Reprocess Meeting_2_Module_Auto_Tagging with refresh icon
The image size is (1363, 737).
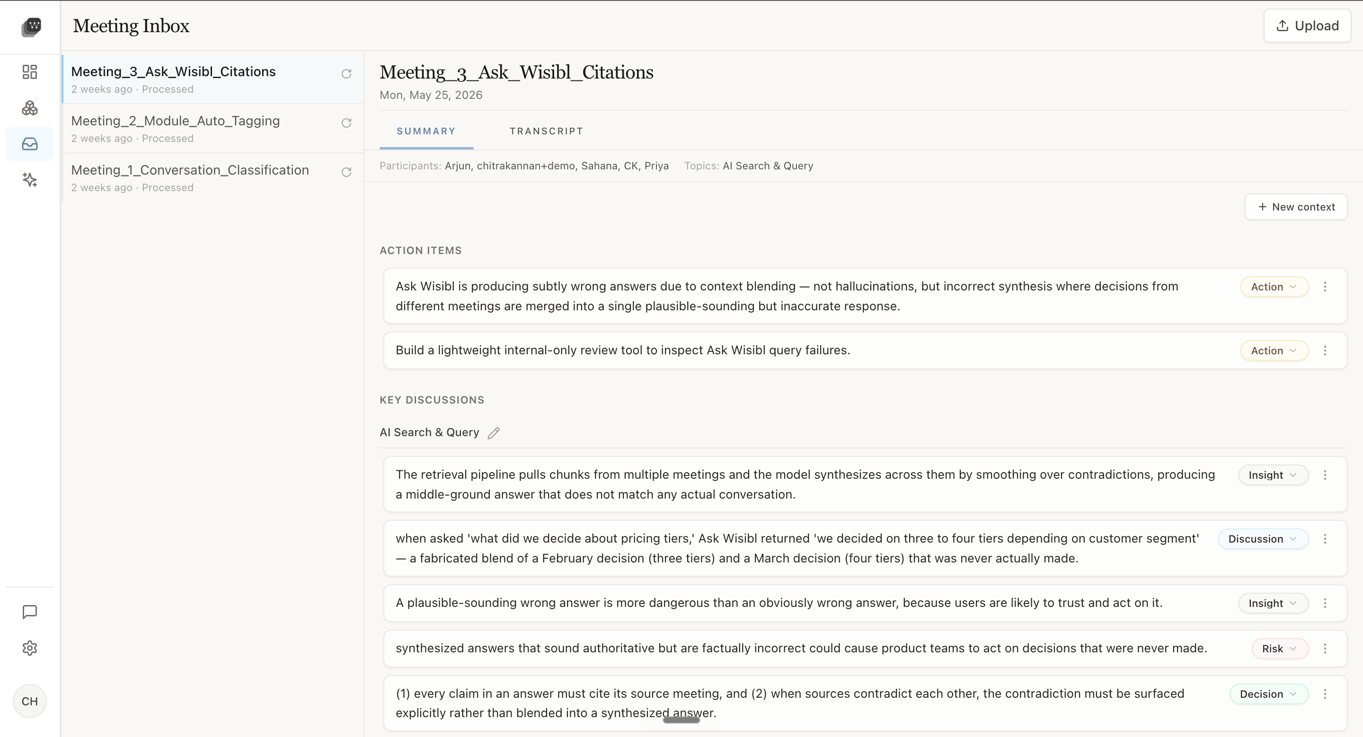tap(346, 123)
